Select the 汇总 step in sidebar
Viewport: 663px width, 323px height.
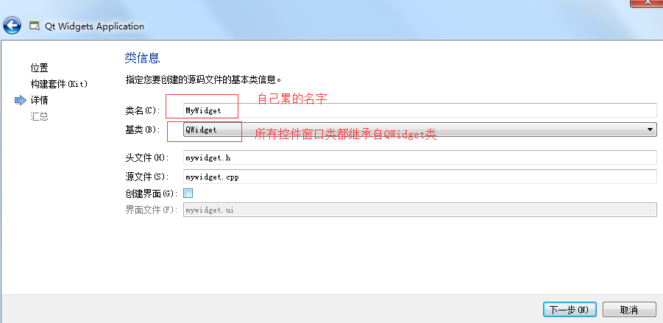(x=39, y=116)
